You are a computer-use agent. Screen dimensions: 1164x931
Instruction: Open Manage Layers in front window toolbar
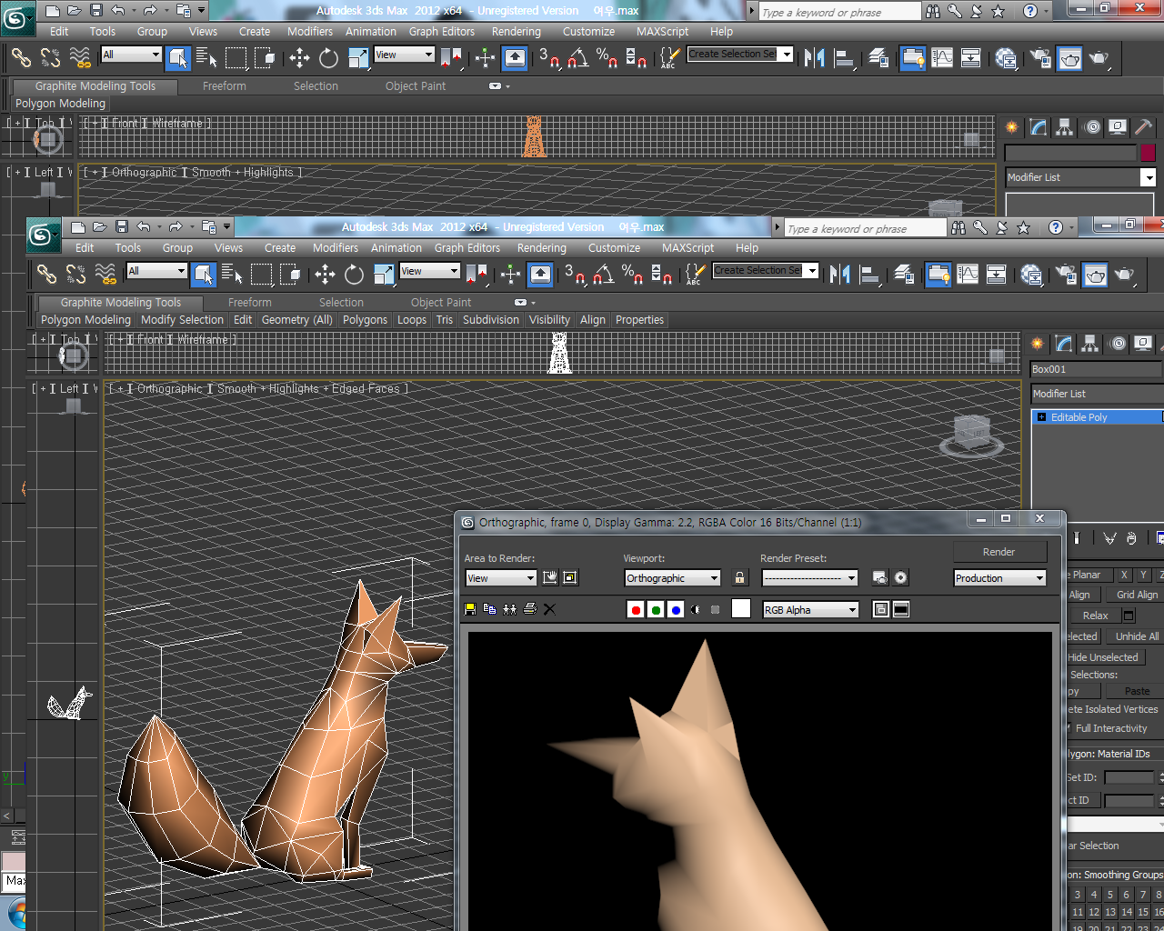coord(903,274)
